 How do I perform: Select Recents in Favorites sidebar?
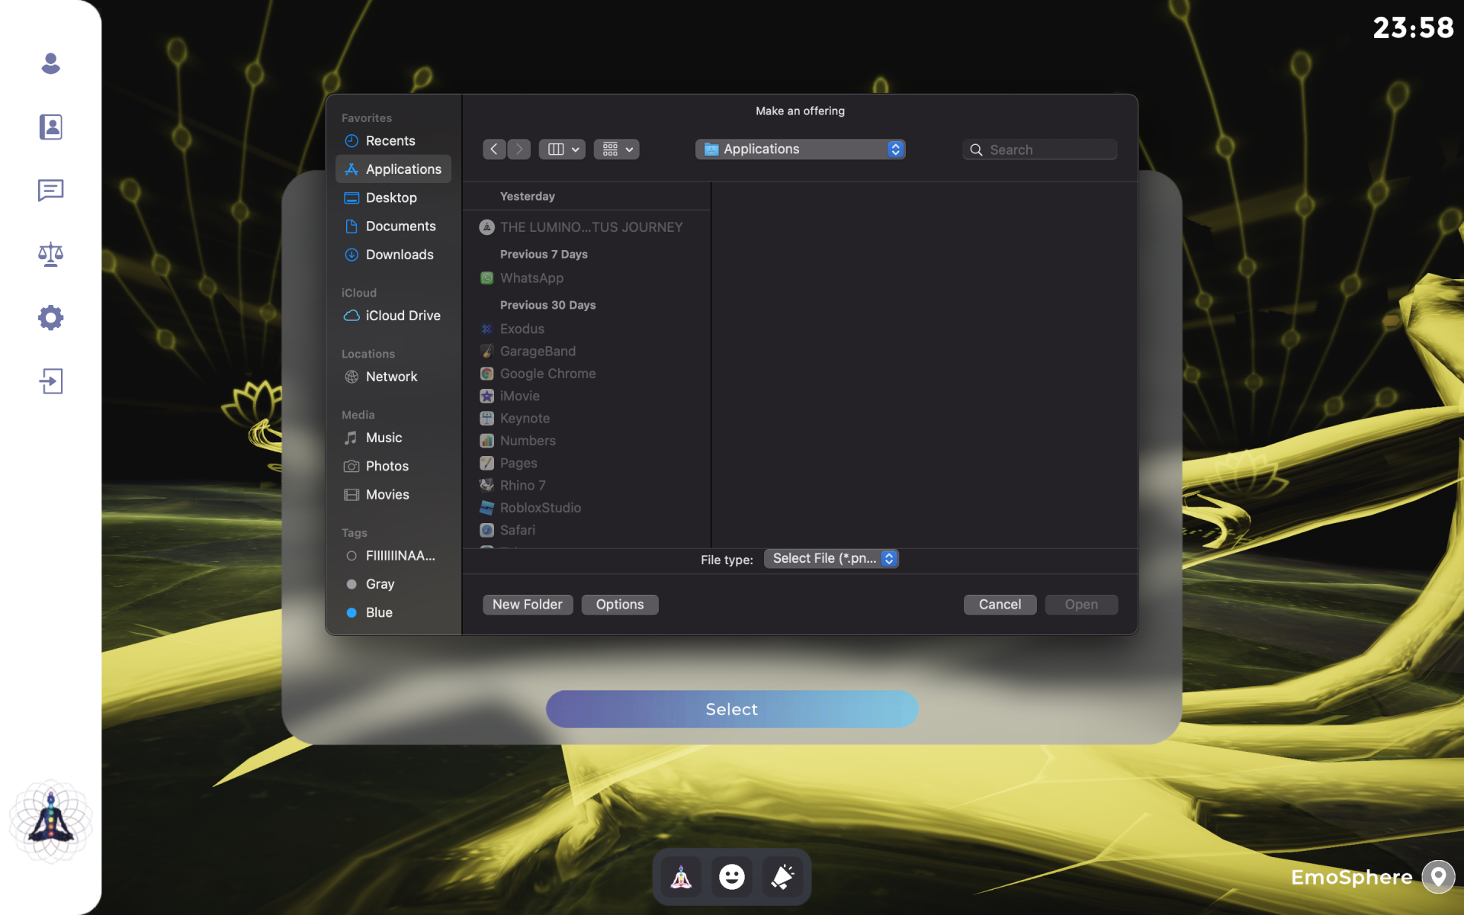coord(393,141)
